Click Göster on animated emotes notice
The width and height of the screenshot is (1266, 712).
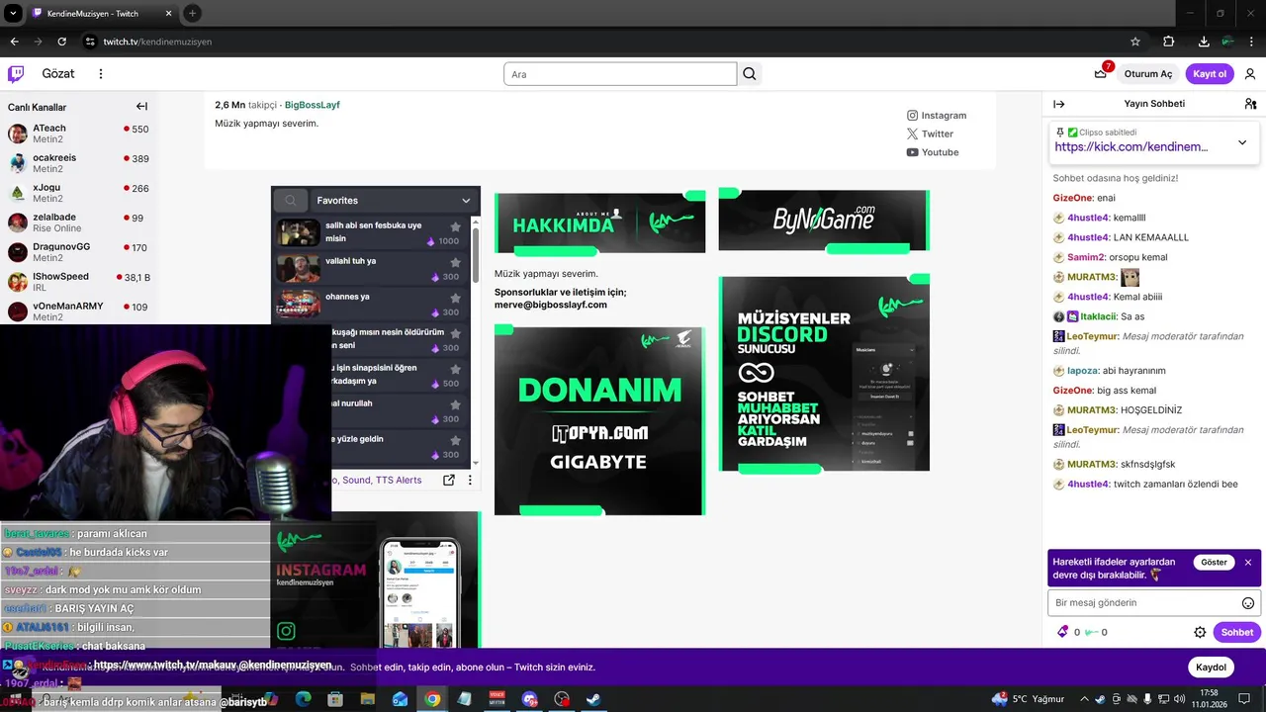tap(1214, 562)
